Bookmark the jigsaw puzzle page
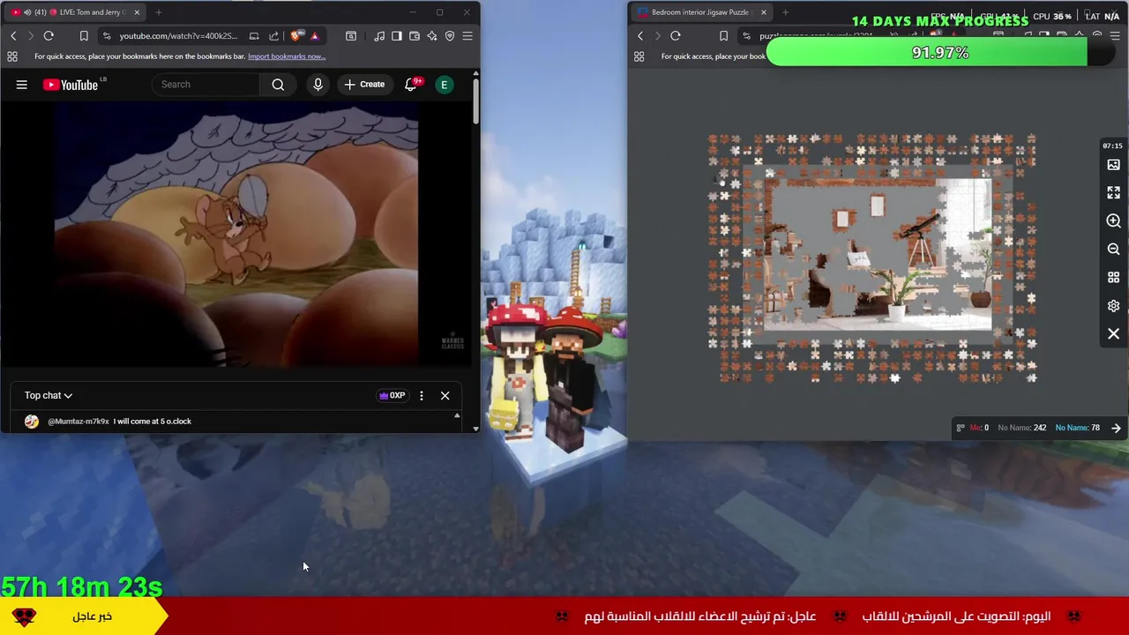Screen dimensions: 1129x635 [x=723, y=36]
